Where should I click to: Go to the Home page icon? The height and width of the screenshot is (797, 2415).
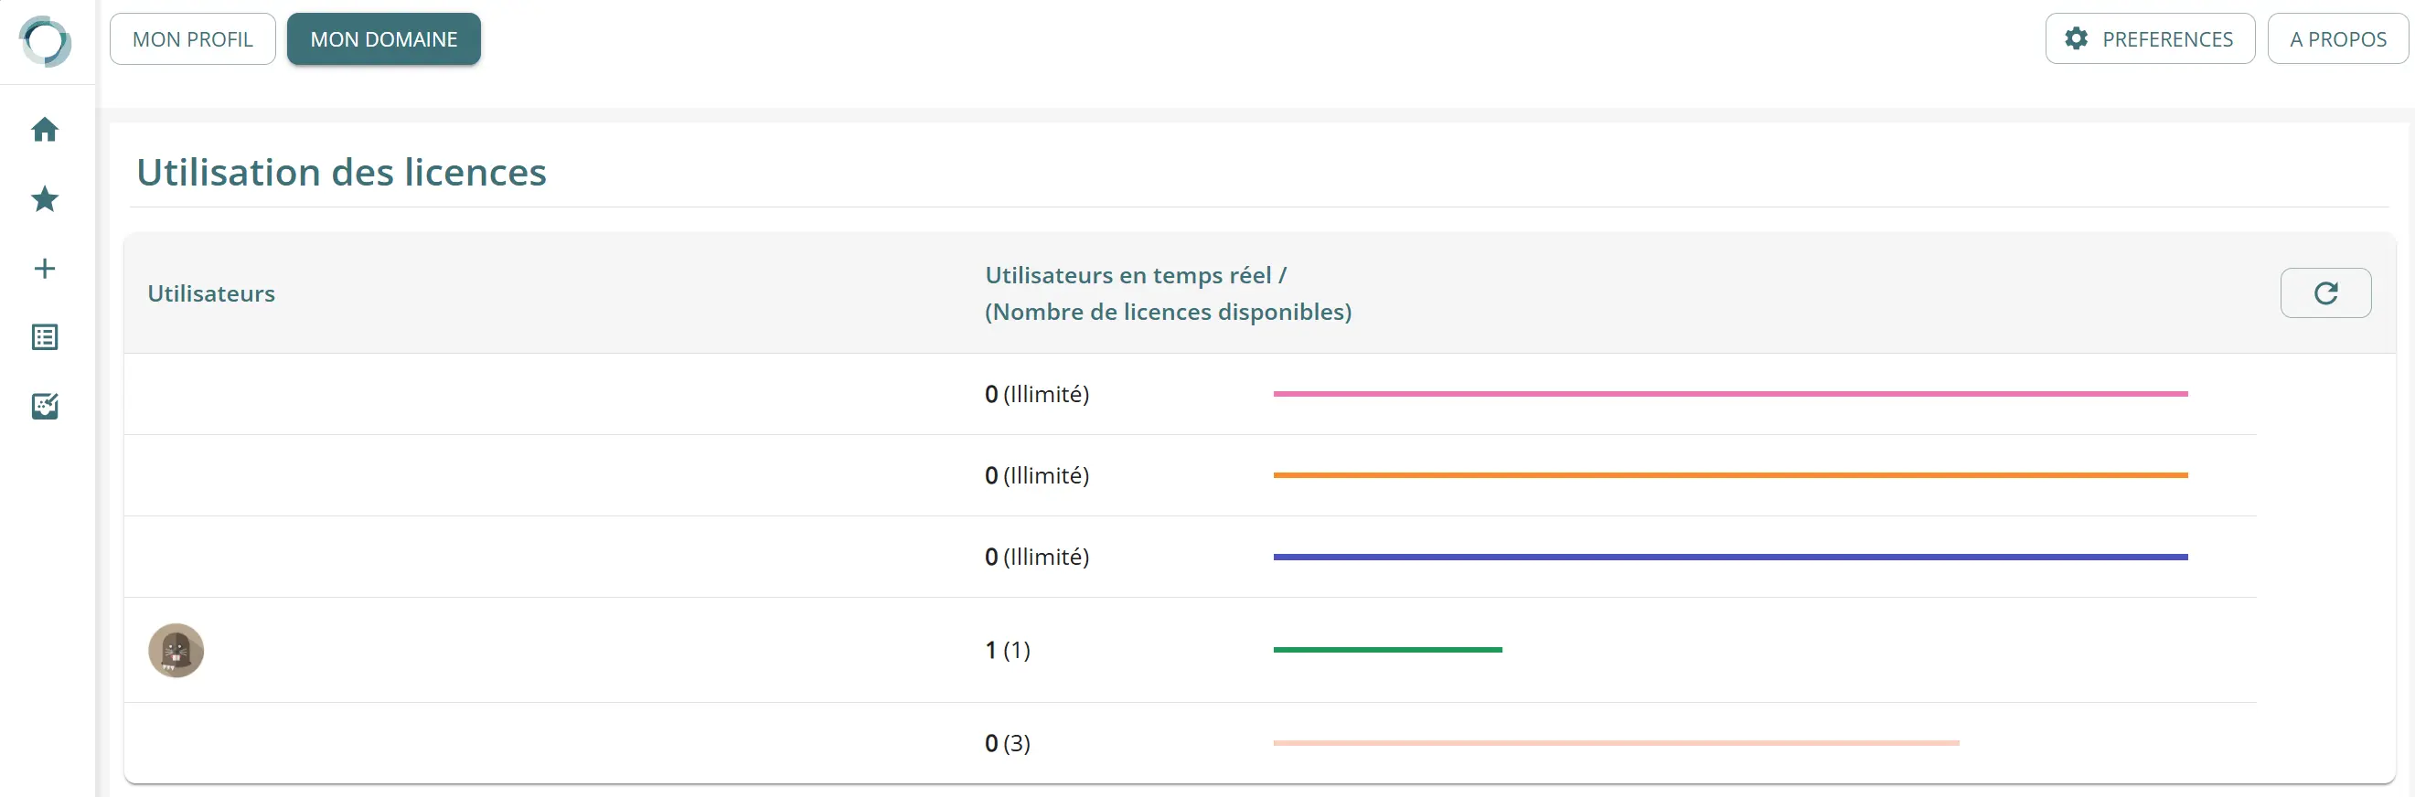[x=45, y=129]
